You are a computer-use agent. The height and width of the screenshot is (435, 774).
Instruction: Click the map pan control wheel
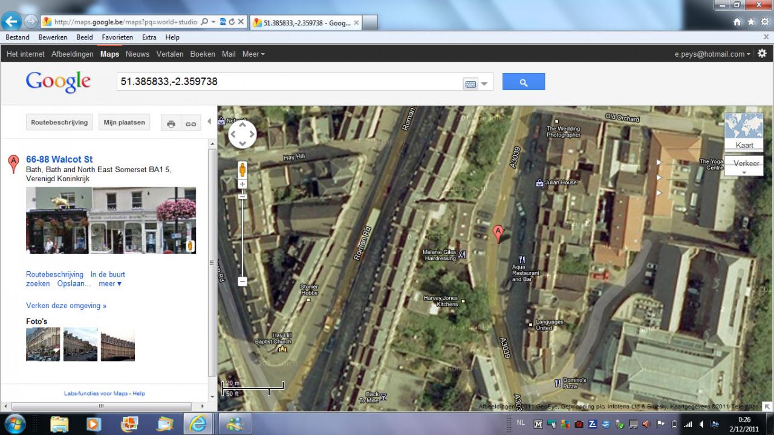pos(242,134)
